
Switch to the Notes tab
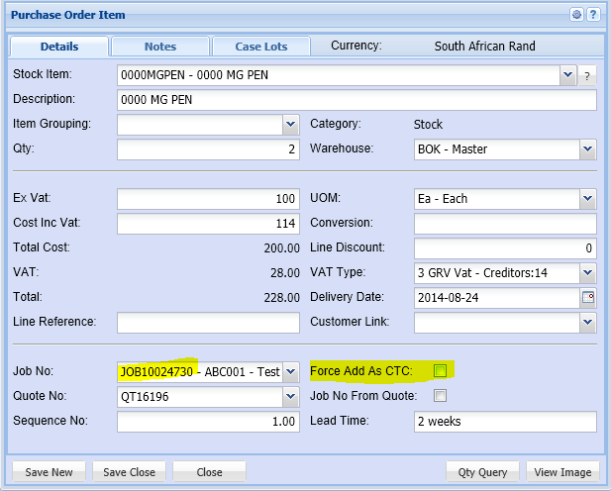[x=160, y=47]
